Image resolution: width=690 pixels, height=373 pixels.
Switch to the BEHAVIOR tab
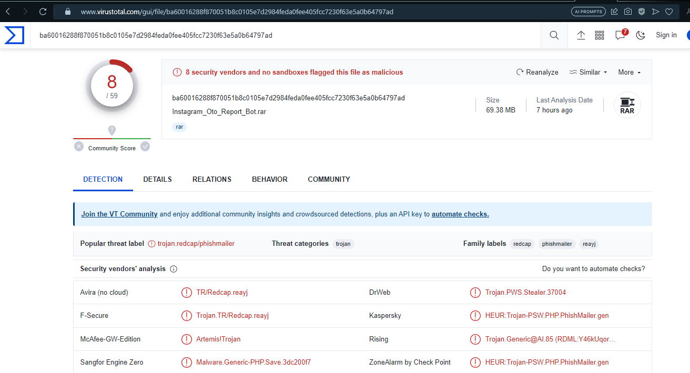[x=270, y=179]
